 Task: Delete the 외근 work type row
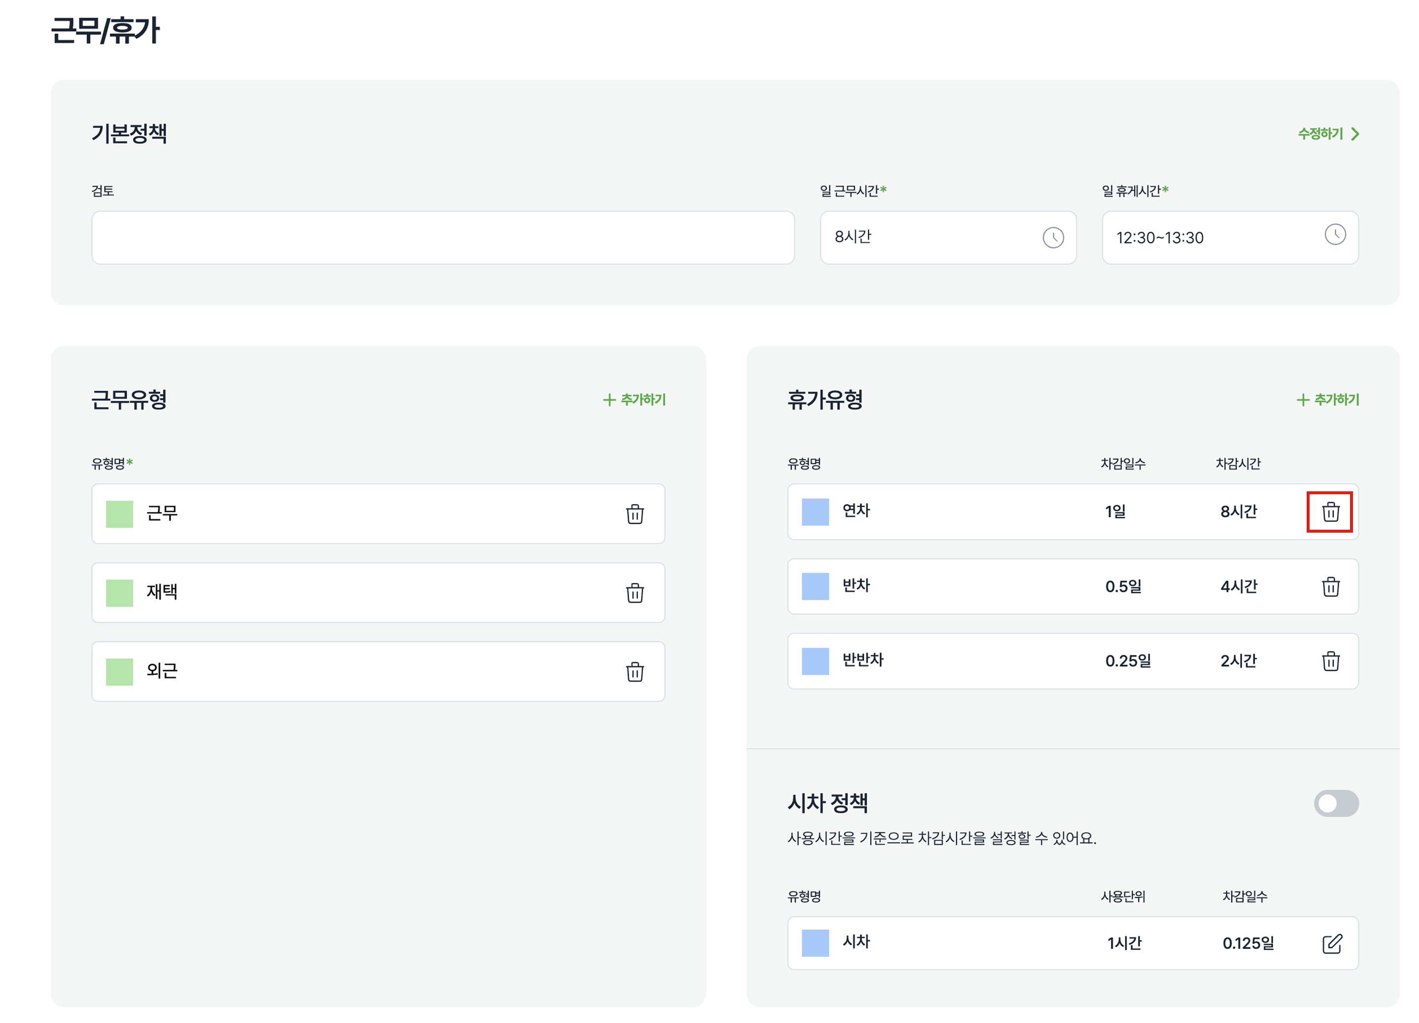635,671
